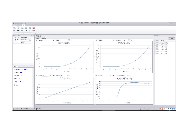This screenshot has width=187, height=131.
Task: Tick the third row checkbox in the left list
Action: 16,41
